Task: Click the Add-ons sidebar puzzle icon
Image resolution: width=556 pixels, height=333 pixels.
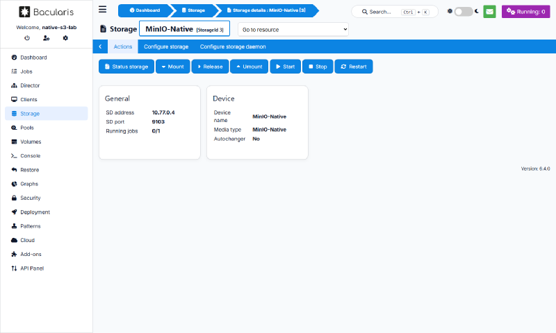Action: click(14, 254)
